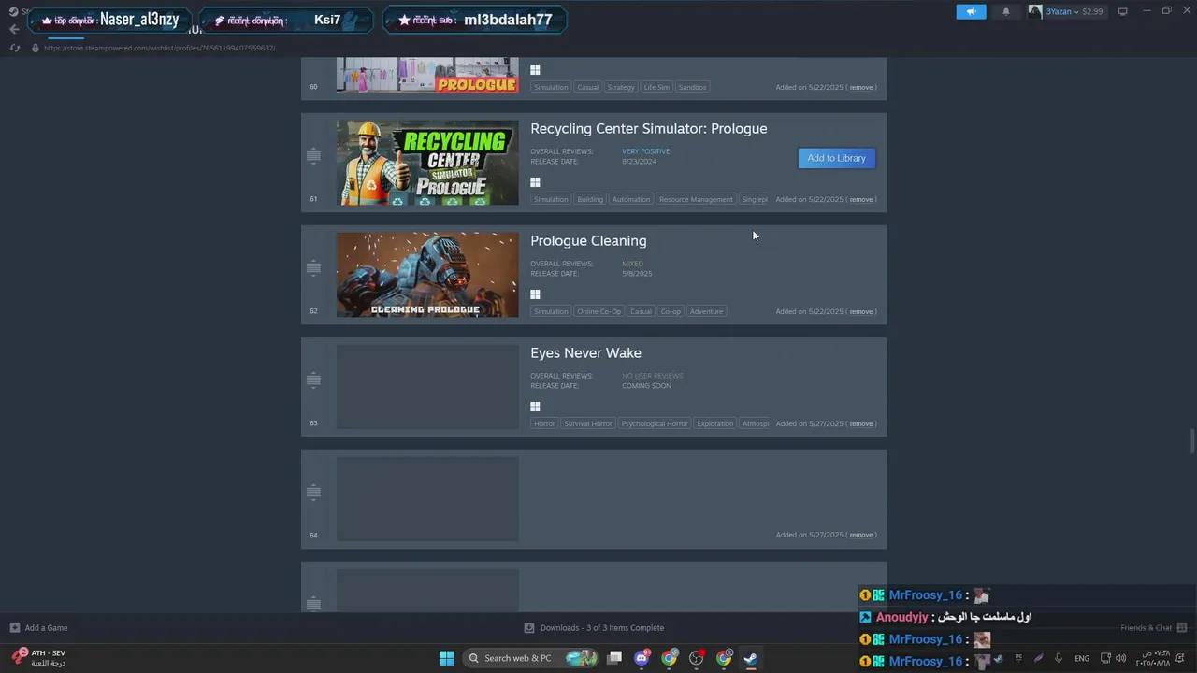
Task: Open Discord from the taskbar
Action: point(642,658)
